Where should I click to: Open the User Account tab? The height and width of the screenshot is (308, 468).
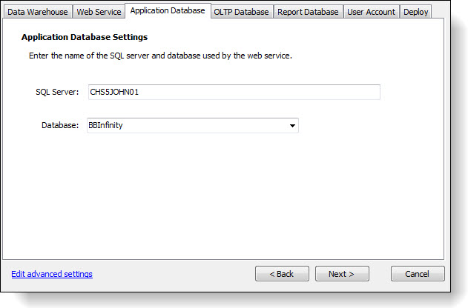point(371,12)
